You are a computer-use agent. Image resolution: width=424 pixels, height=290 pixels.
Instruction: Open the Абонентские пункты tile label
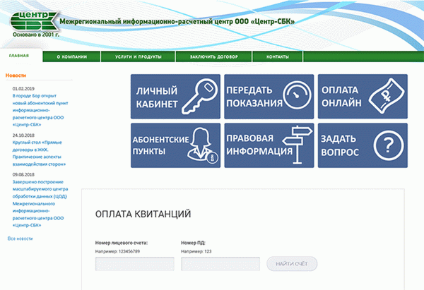[160, 145]
